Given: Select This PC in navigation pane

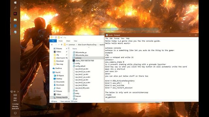Looking at the screenshot, I should click(58, 72).
